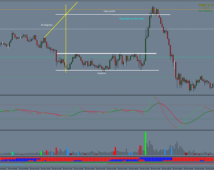Click the 29 Oct 16:20 time label
Screen dimensions: 214x170
[x=134, y=169]
